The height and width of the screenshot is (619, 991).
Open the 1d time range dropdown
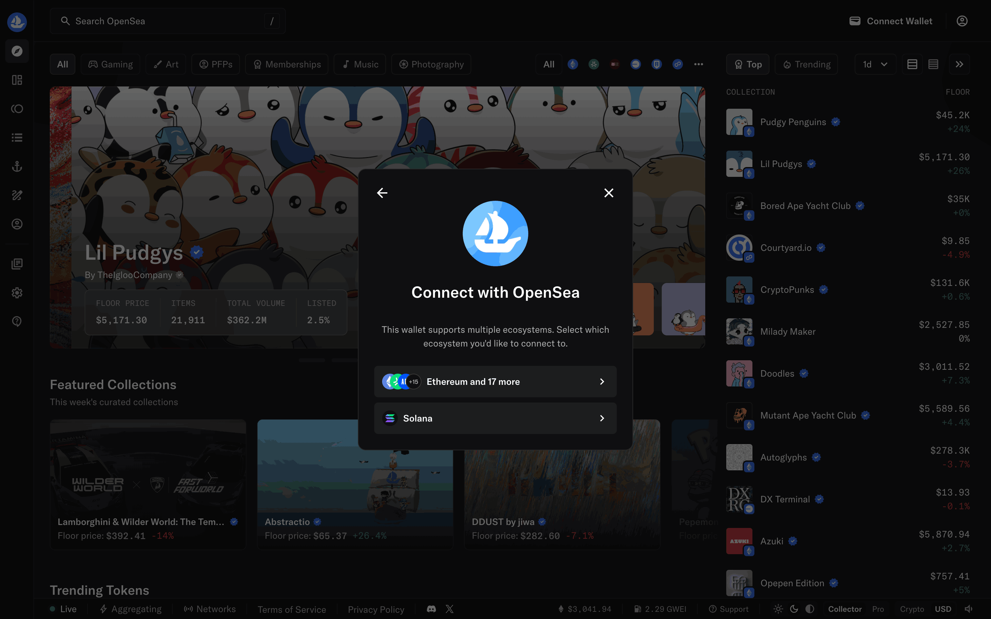coord(875,64)
